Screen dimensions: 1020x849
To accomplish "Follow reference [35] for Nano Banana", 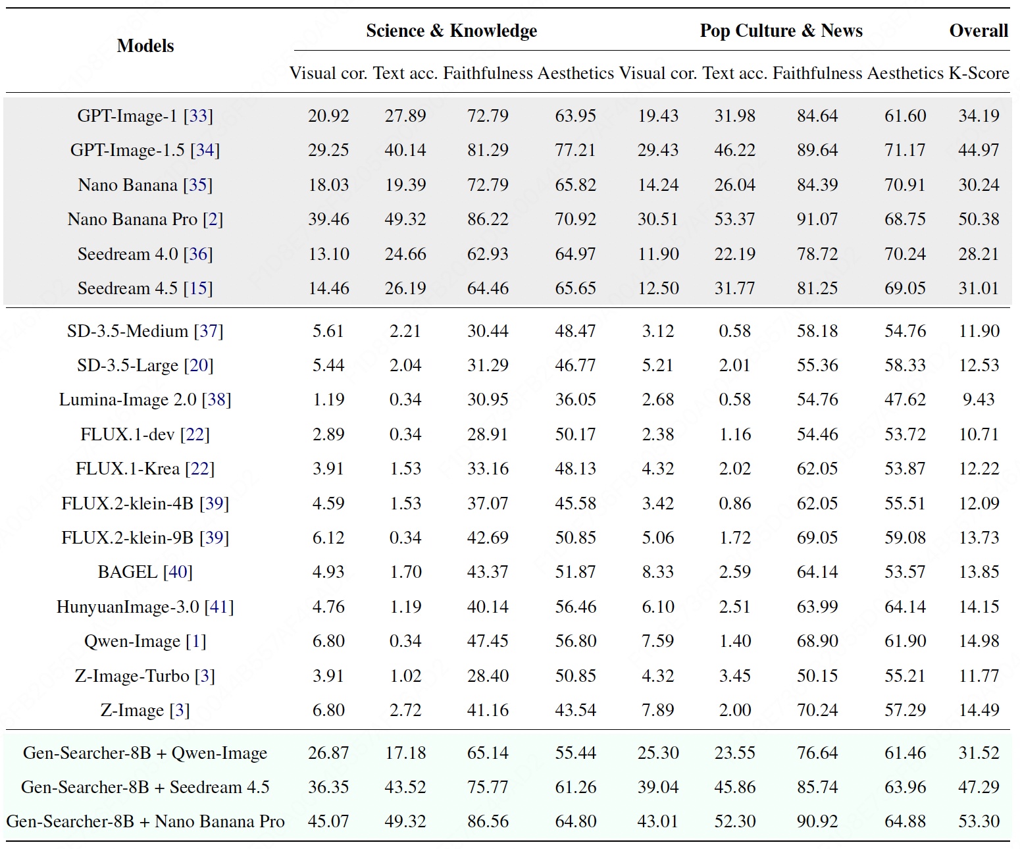I will tap(198, 185).
